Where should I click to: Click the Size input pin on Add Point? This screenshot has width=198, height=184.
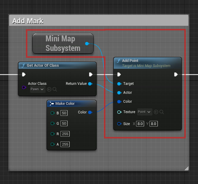click(x=119, y=124)
